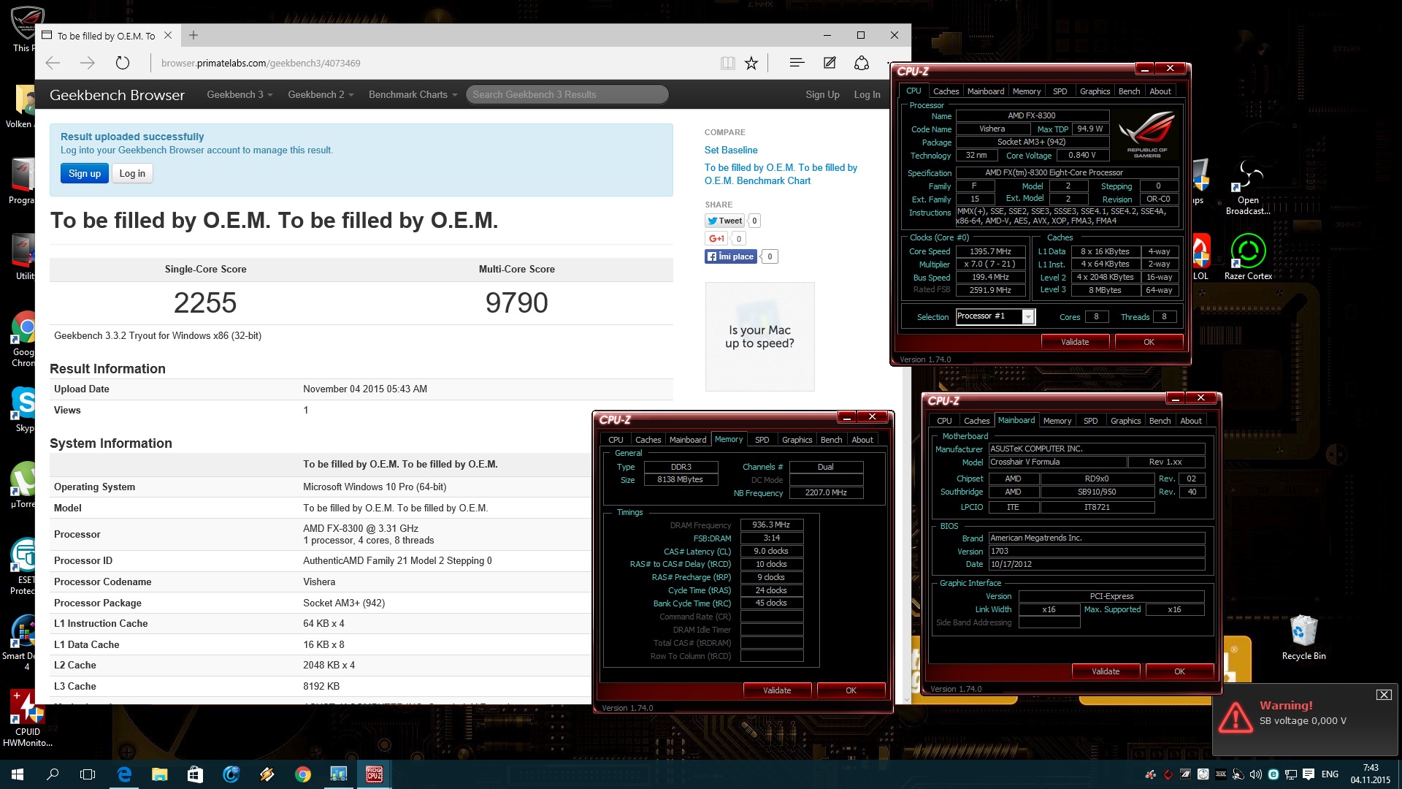This screenshot has height=789, width=1402.
Task: Open Memory tab in Mainboard window
Action: (x=1057, y=421)
